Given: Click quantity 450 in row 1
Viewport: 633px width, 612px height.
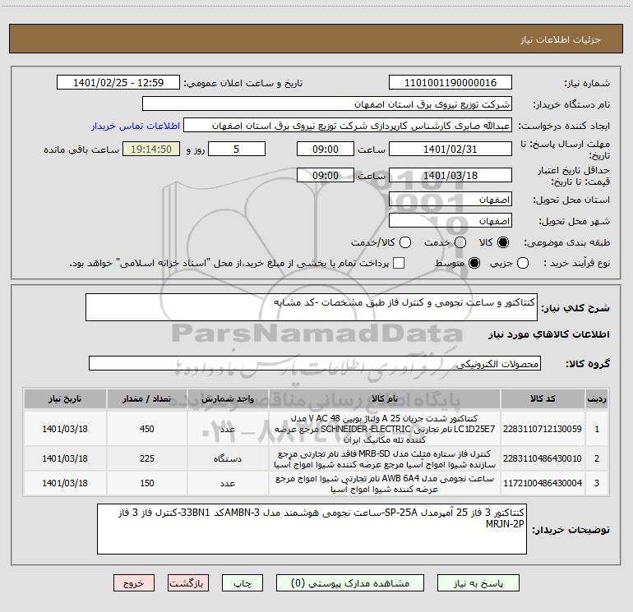Looking at the screenshot, I should pos(146,429).
